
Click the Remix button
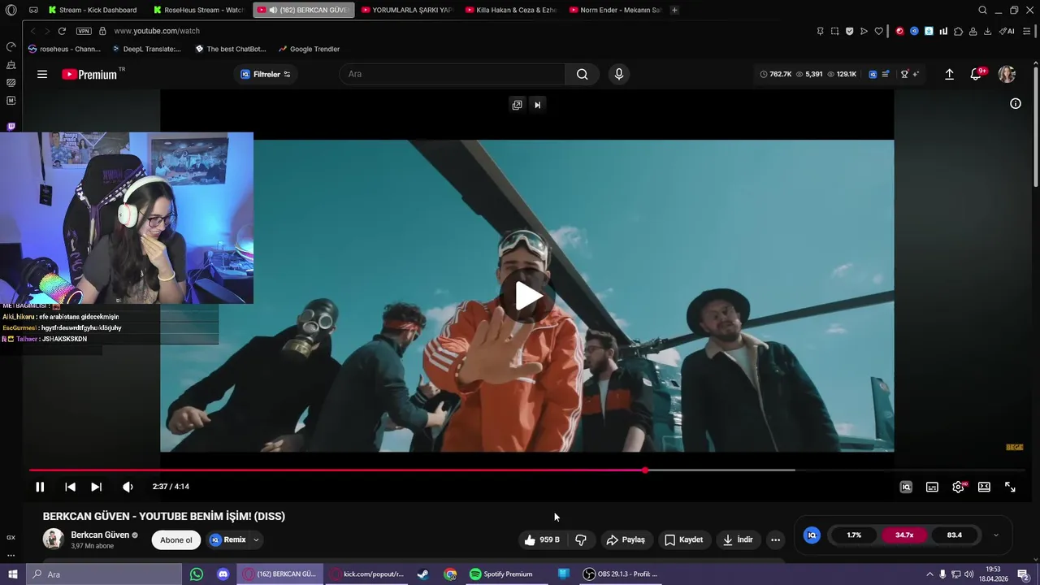(x=227, y=539)
